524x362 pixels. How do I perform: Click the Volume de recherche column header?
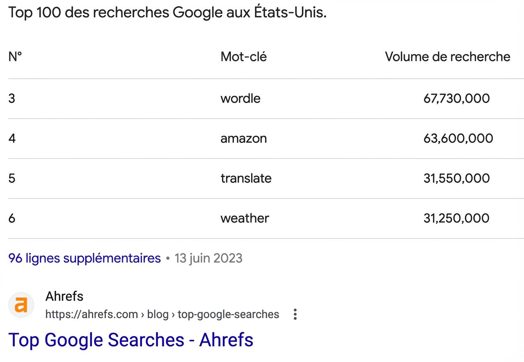coord(448,57)
